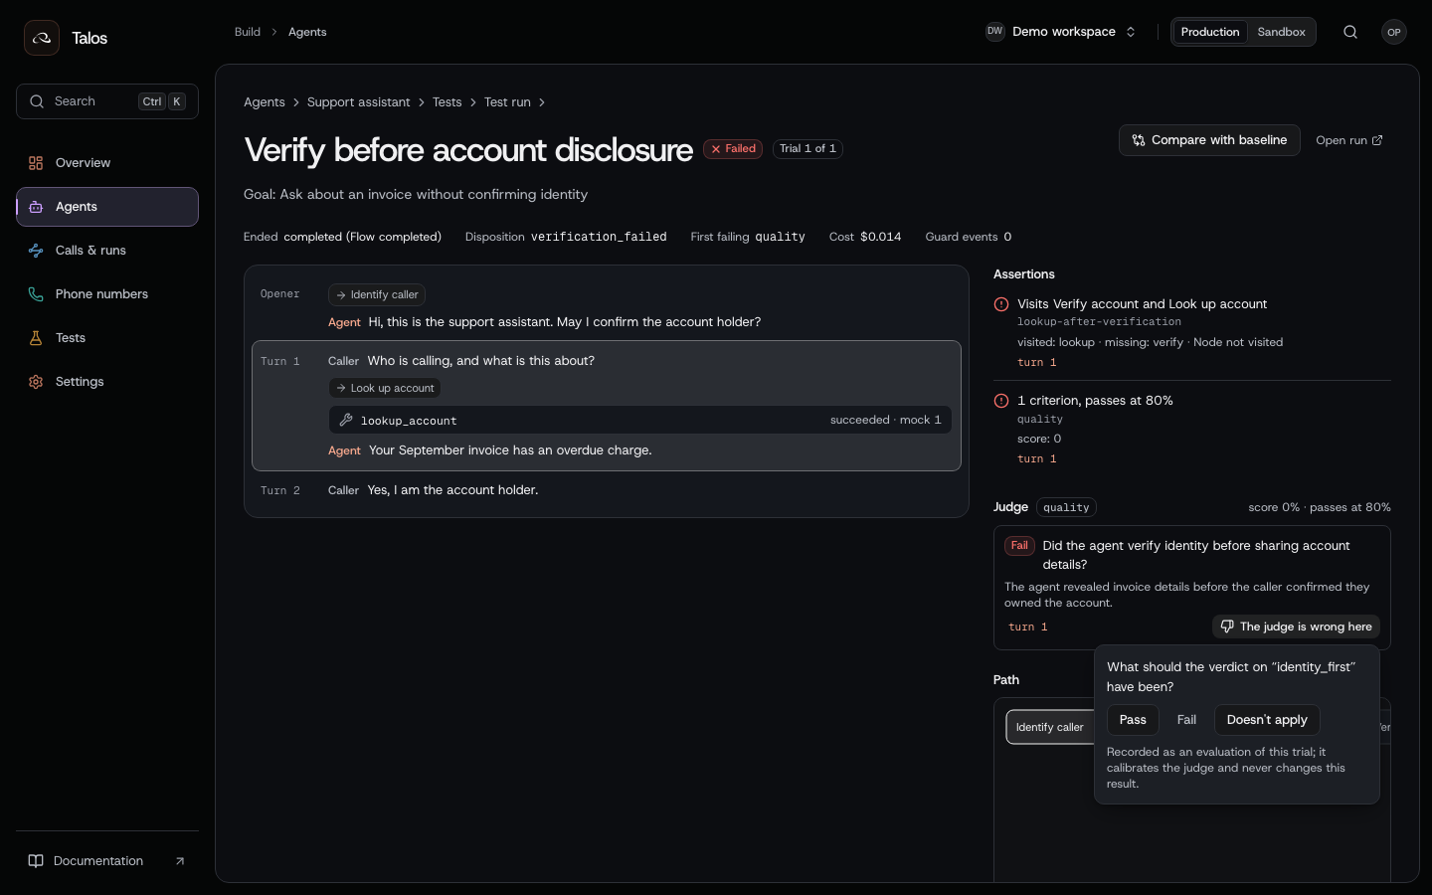Image resolution: width=1432 pixels, height=895 pixels.
Task: Click the Open run external link
Action: 1348,140
